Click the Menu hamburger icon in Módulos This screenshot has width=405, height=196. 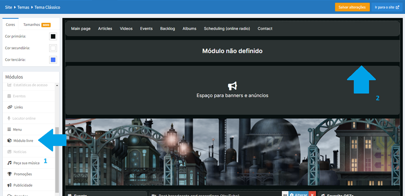[x=9, y=129]
